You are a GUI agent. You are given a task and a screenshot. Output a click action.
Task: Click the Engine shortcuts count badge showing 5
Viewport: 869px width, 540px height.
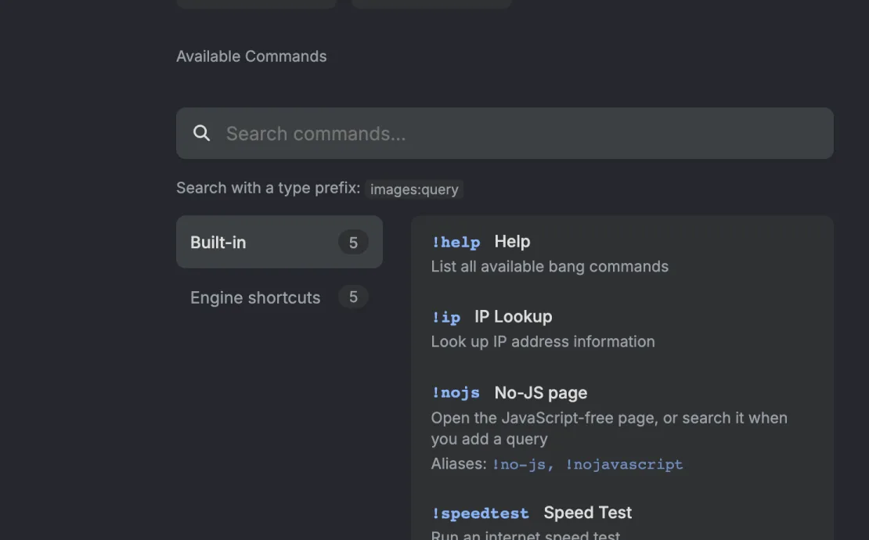(x=353, y=297)
